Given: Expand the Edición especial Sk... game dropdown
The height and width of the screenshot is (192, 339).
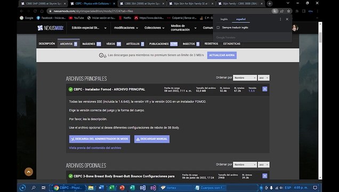Looking at the screenshot, I should tap(89, 28).
